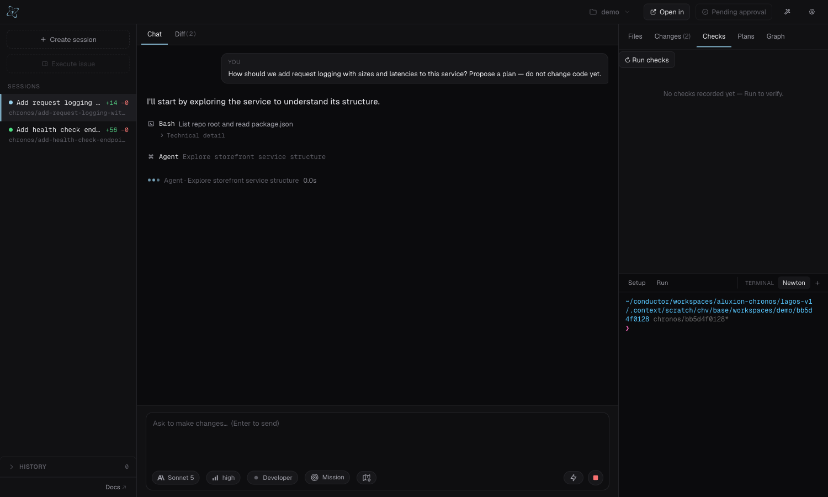Select the Newton terminal tab

coord(794,283)
